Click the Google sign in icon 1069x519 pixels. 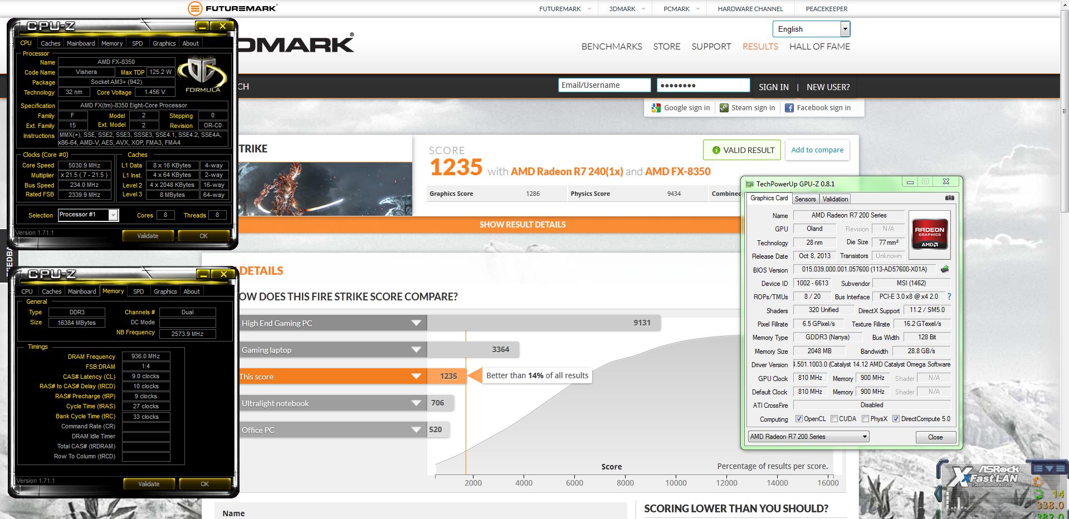[656, 108]
